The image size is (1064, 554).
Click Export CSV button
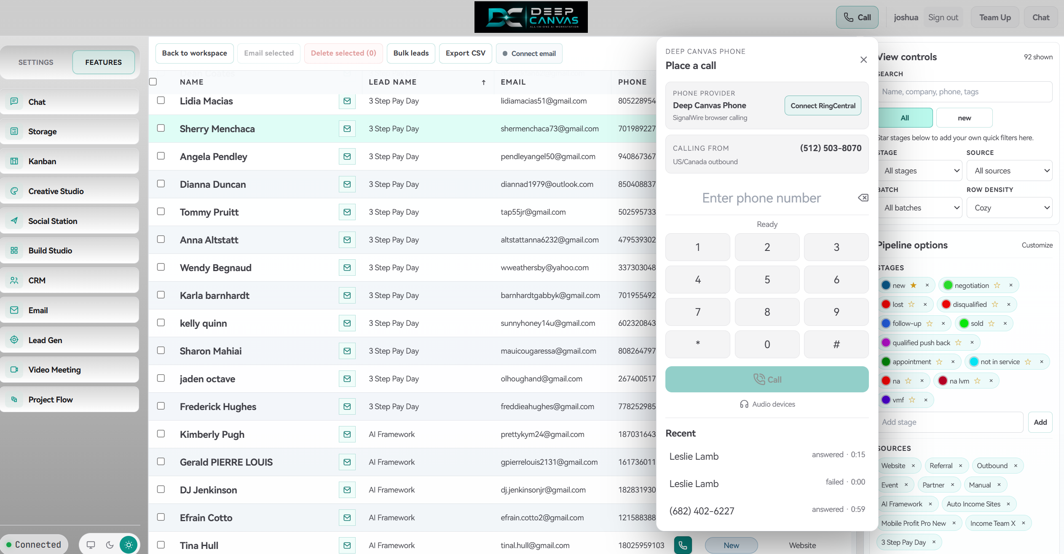465,53
